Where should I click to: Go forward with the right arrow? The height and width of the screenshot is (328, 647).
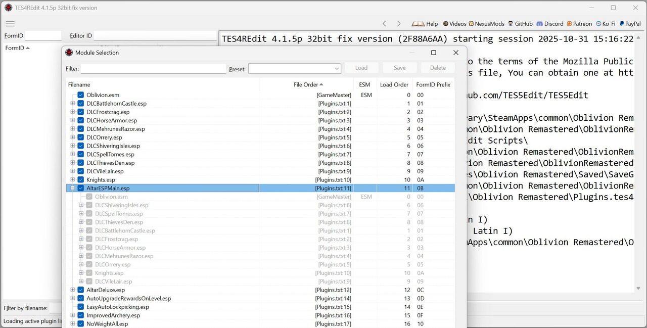[x=399, y=24]
